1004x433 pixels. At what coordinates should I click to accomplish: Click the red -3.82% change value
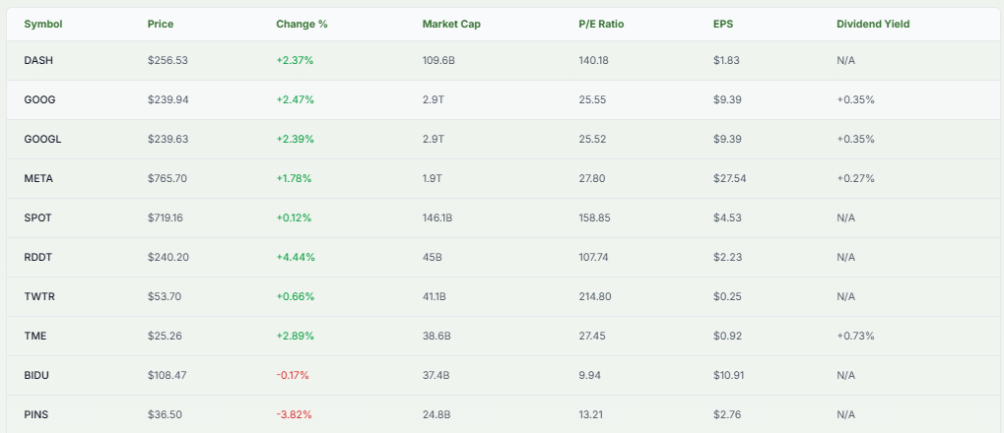(x=294, y=414)
